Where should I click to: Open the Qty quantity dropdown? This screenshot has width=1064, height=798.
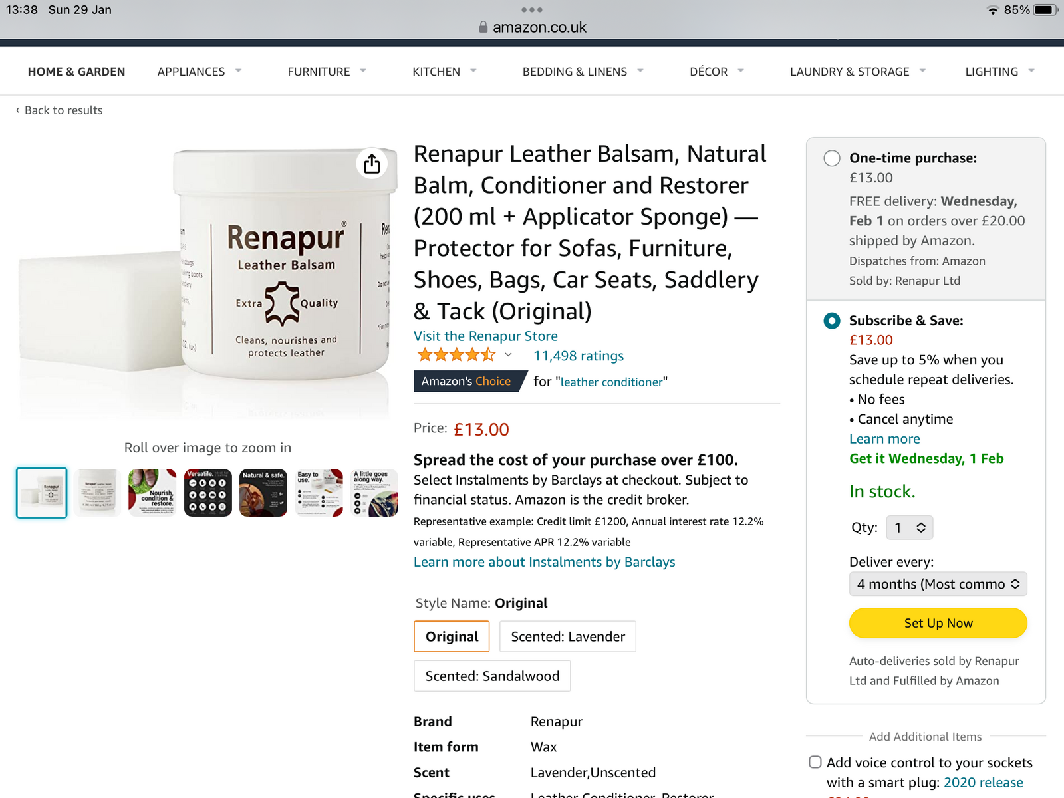(910, 528)
